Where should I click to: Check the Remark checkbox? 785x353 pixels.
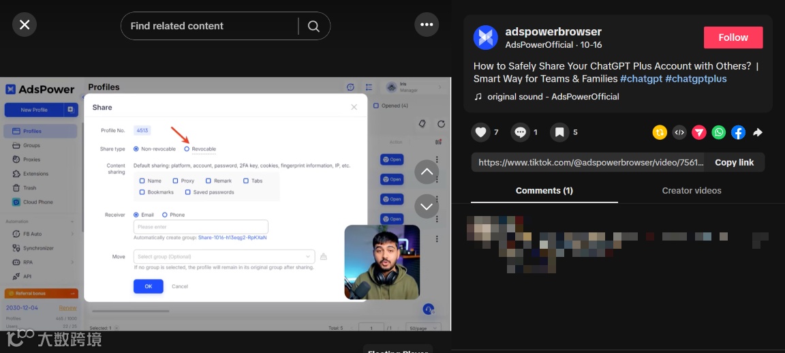pyautogui.click(x=209, y=181)
